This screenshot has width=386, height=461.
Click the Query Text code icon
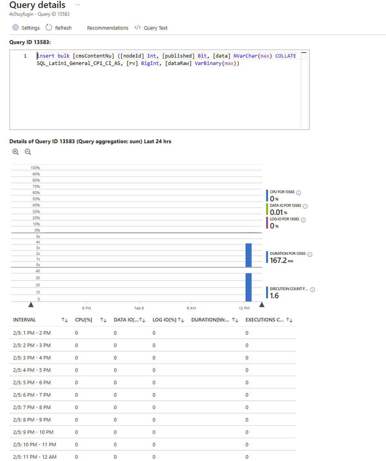(x=138, y=28)
